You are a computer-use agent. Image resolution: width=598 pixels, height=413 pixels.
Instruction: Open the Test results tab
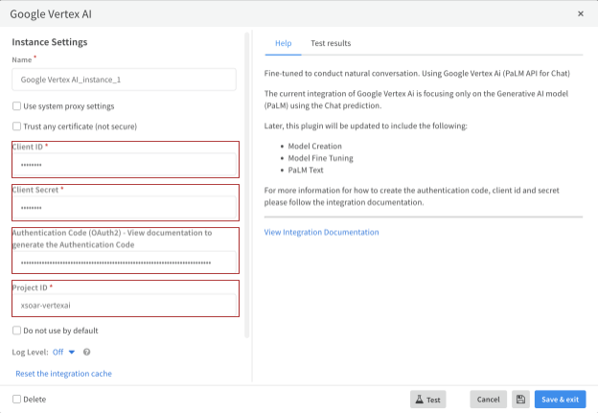331,43
